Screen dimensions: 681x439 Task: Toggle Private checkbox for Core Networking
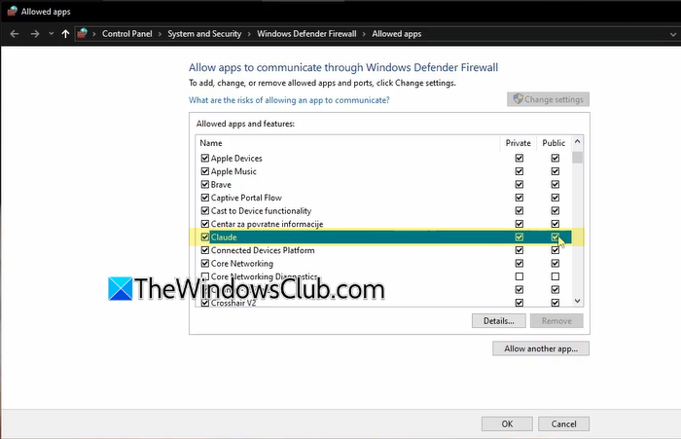[x=519, y=264]
